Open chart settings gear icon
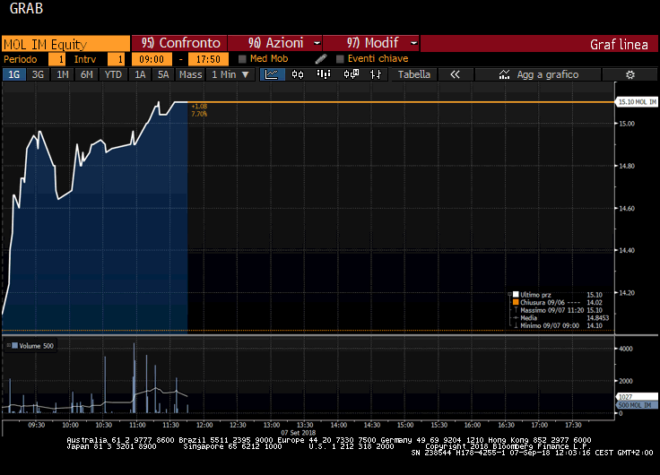The height and width of the screenshot is (475, 660). coord(630,74)
